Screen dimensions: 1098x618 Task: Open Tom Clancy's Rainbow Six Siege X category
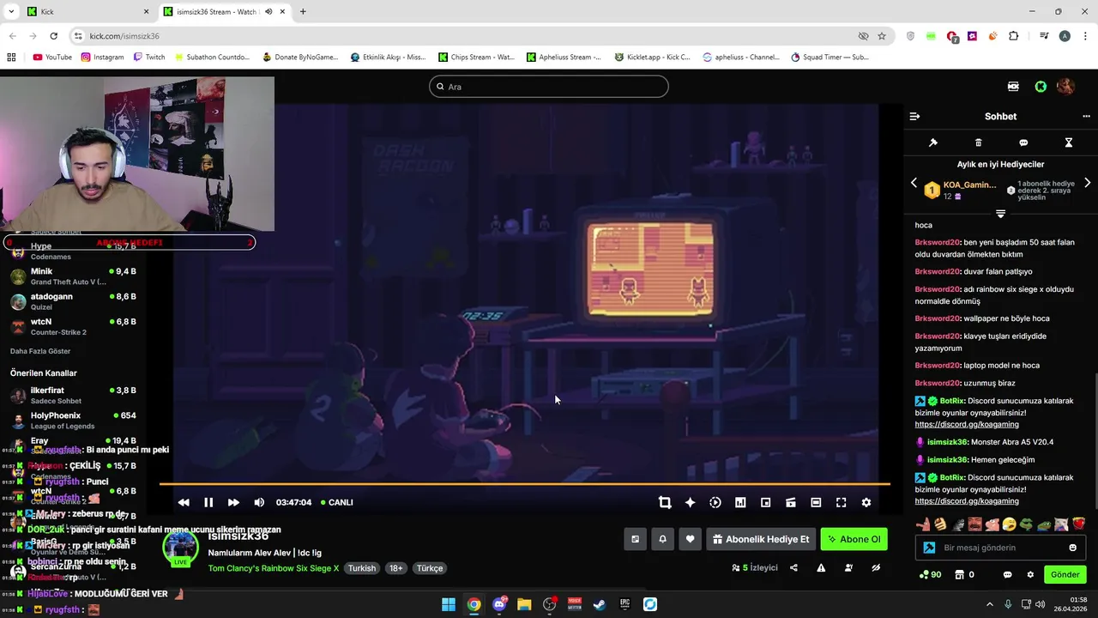273,568
